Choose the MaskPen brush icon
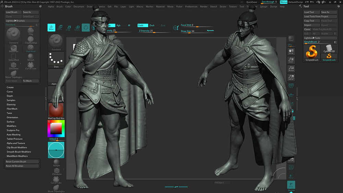This screenshot has height=193, width=343. pos(14,49)
